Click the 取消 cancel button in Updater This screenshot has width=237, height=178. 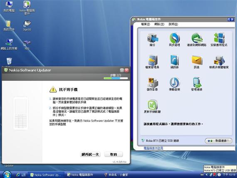coord(114,154)
